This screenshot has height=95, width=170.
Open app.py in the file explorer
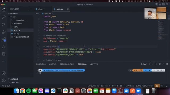click(17, 30)
